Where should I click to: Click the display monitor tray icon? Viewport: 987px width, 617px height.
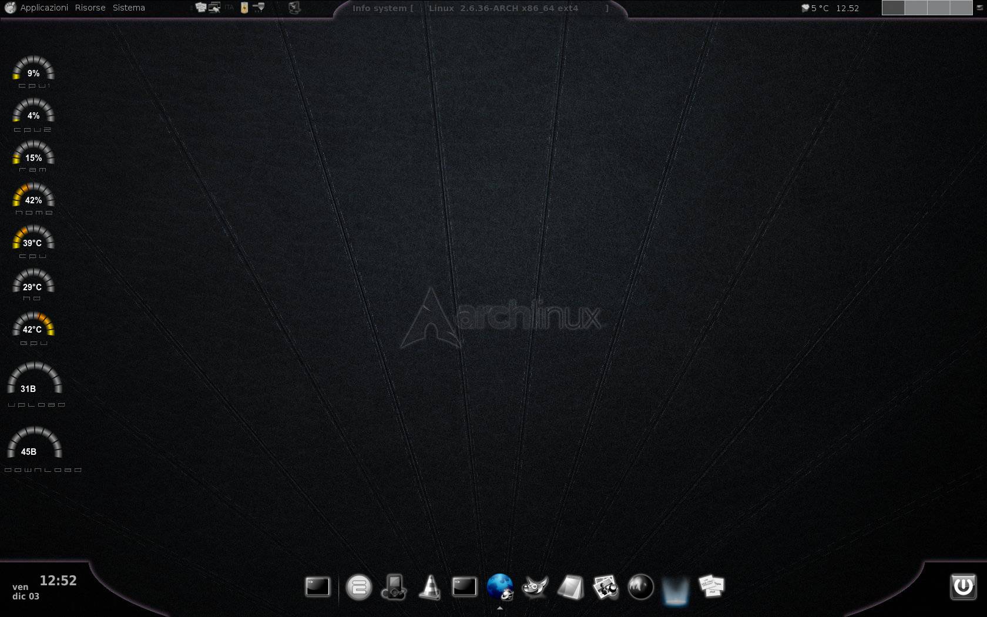295,8
